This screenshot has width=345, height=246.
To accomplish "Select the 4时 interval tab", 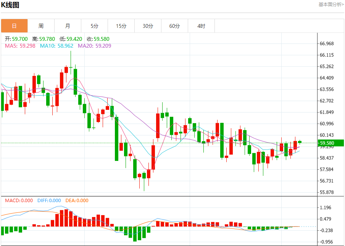I will point(201,26).
